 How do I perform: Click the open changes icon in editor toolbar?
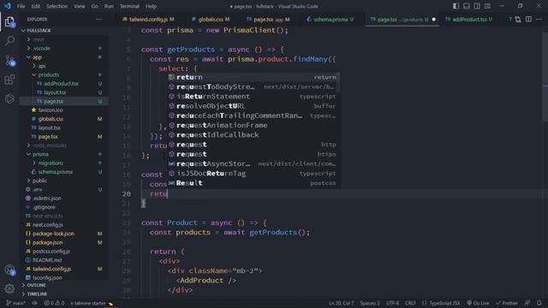coord(518,19)
